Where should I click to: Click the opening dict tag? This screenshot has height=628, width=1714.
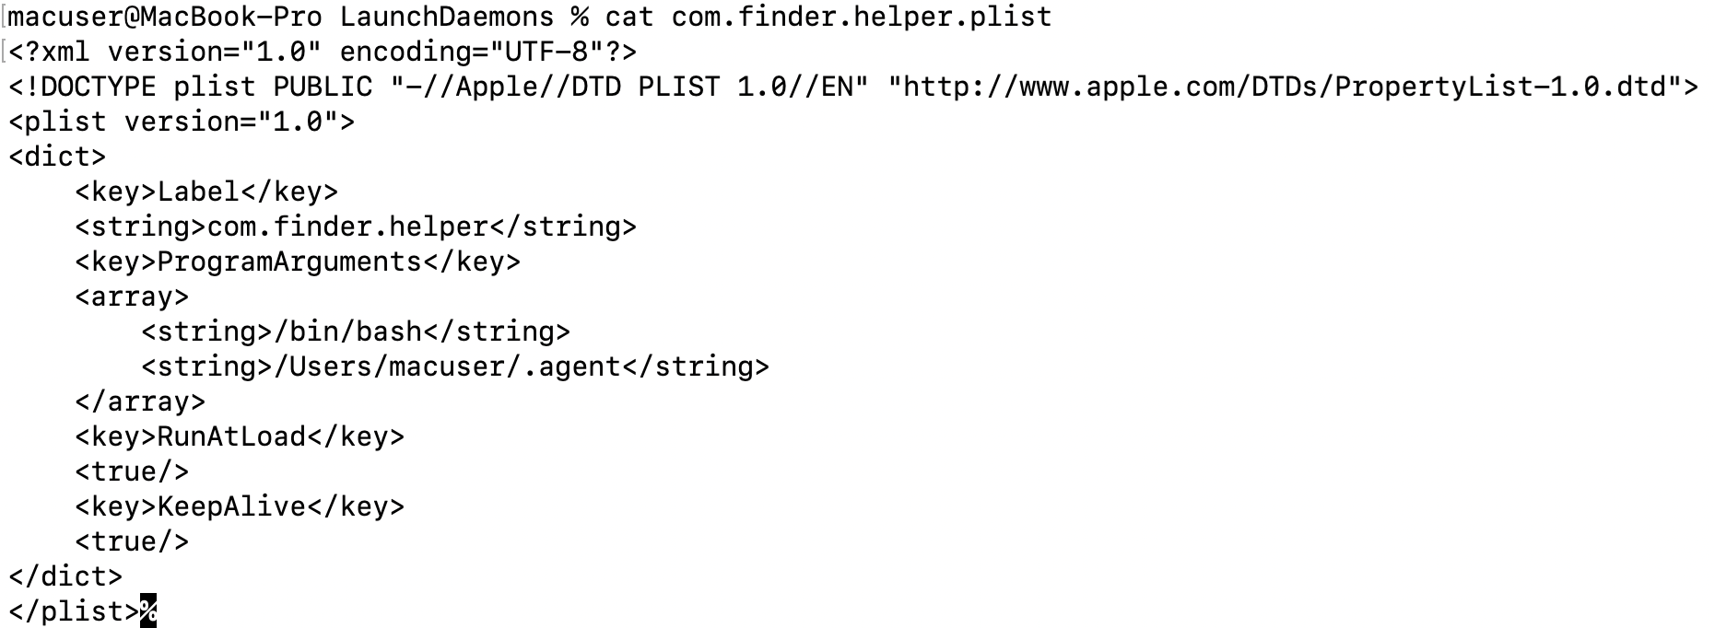[57, 157]
